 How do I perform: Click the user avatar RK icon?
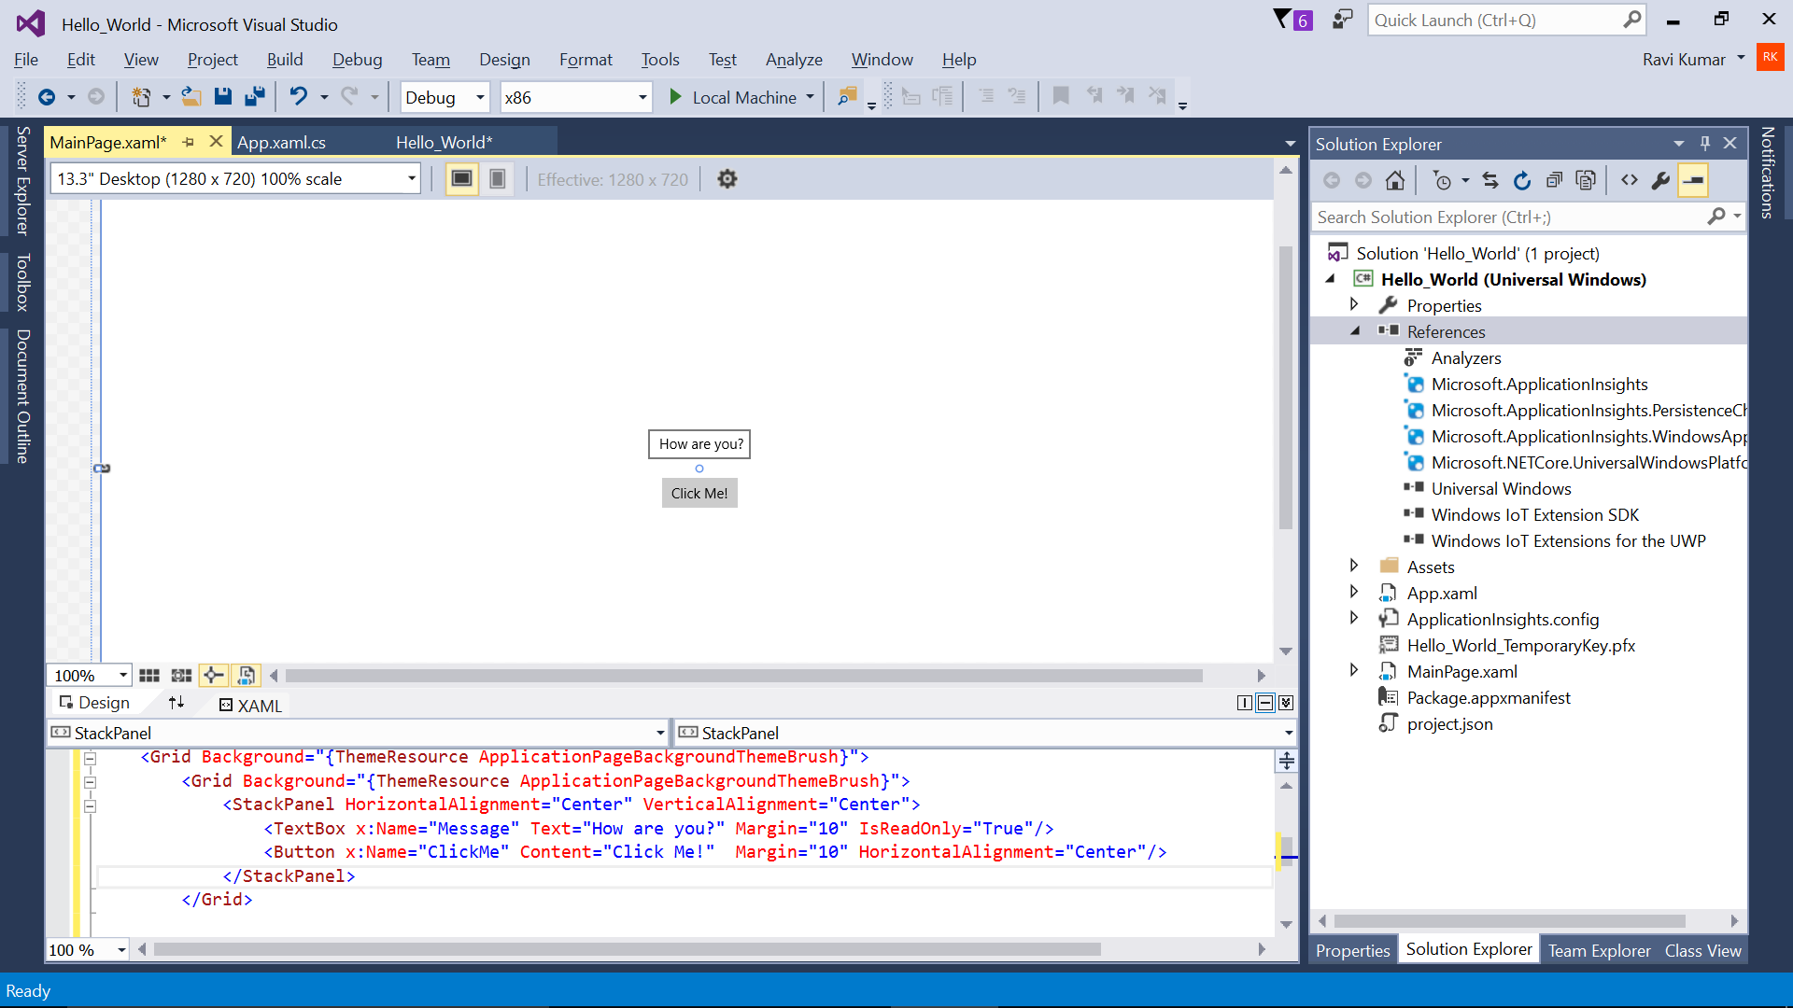pyautogui.click(x=1770, y=57)
